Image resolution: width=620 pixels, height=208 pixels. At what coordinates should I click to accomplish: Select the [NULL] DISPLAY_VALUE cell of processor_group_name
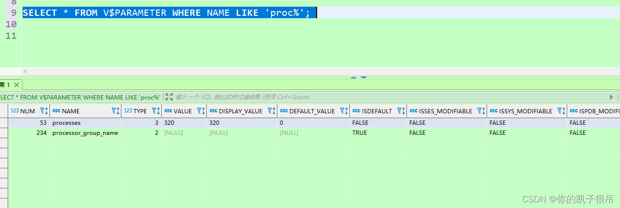coord(242,133)
